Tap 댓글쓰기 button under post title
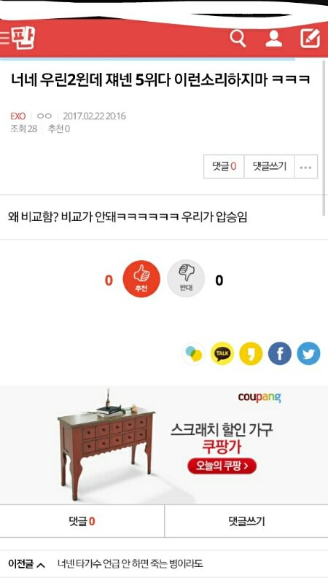 pyautogui.click(x=269, y=167)
